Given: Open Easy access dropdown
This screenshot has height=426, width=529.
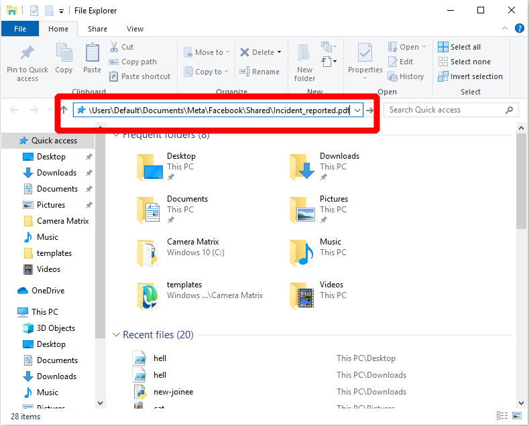Looking at the screenshot, I should pos(329,62).
